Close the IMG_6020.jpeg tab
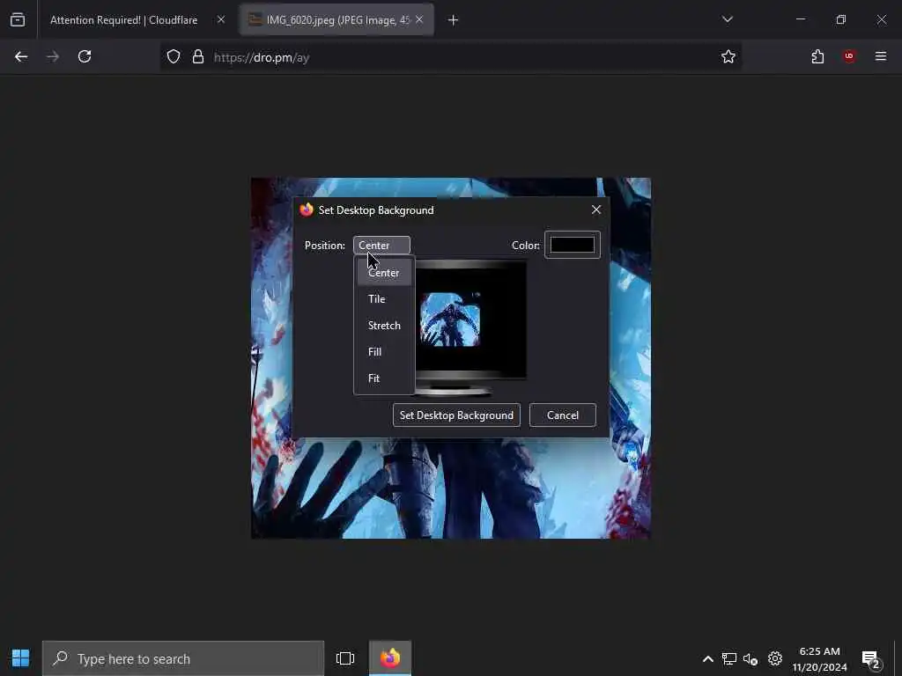This screenshot has width=902, height=676. 419,19
